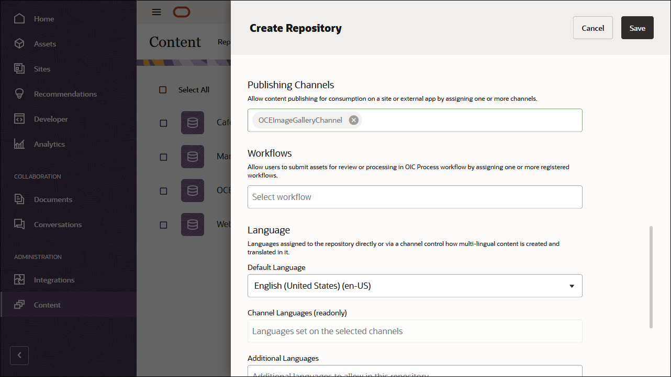Check the Select All checkbox
The image size is (671, 377).
point(163,89)
